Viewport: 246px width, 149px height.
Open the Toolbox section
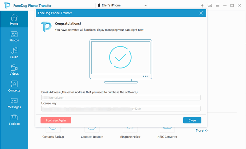(x=14, y=120)
